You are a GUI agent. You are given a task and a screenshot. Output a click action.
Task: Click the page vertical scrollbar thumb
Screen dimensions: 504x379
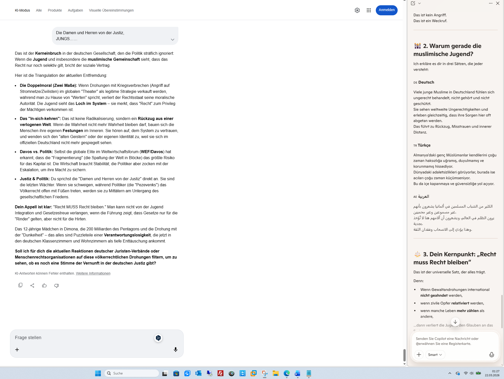point(404,355)
